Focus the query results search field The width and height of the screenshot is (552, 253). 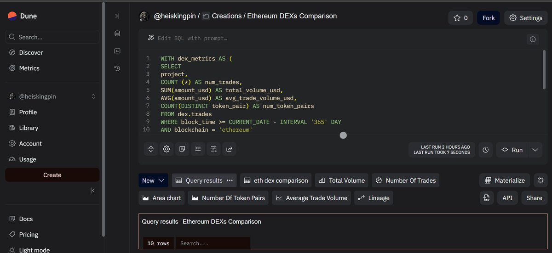[213, 243]
